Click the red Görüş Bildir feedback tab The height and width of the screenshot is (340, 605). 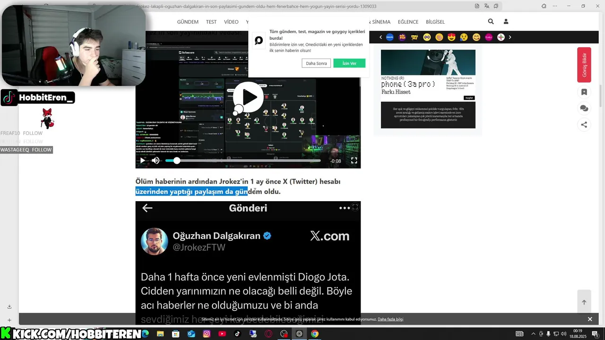click(584, 65)
